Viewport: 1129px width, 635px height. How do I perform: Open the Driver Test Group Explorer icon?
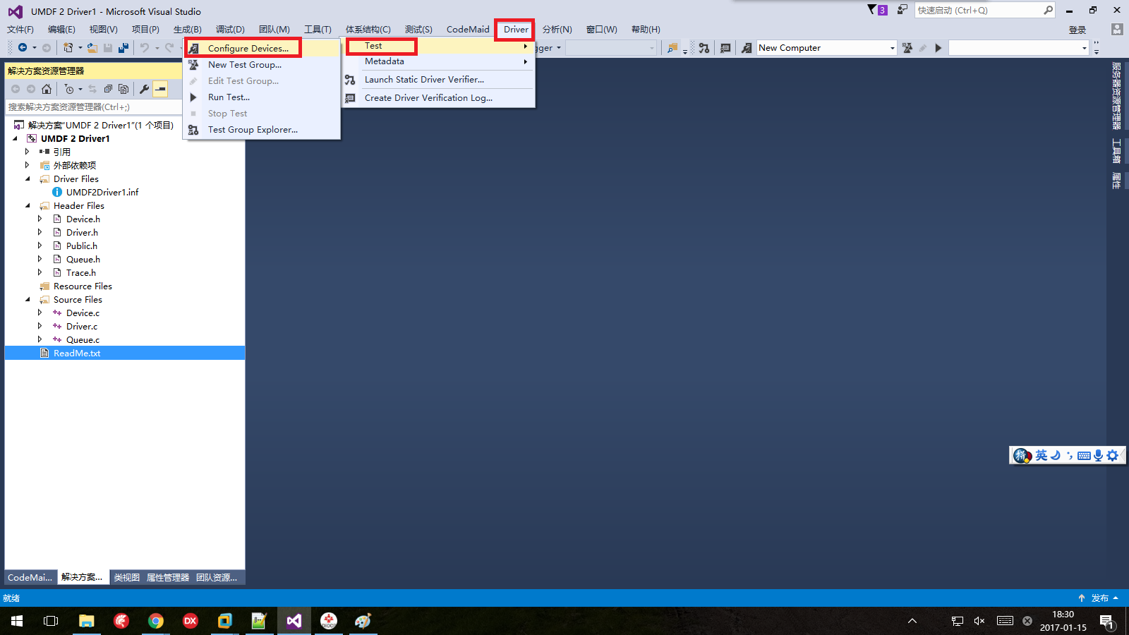click(193, 129)
